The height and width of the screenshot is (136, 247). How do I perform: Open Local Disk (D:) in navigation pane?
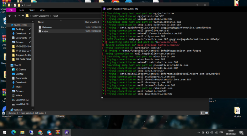[22, 104]
